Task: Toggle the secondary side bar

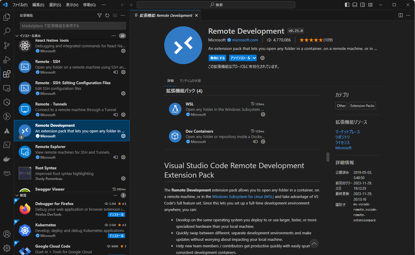Action: point(363,5)
